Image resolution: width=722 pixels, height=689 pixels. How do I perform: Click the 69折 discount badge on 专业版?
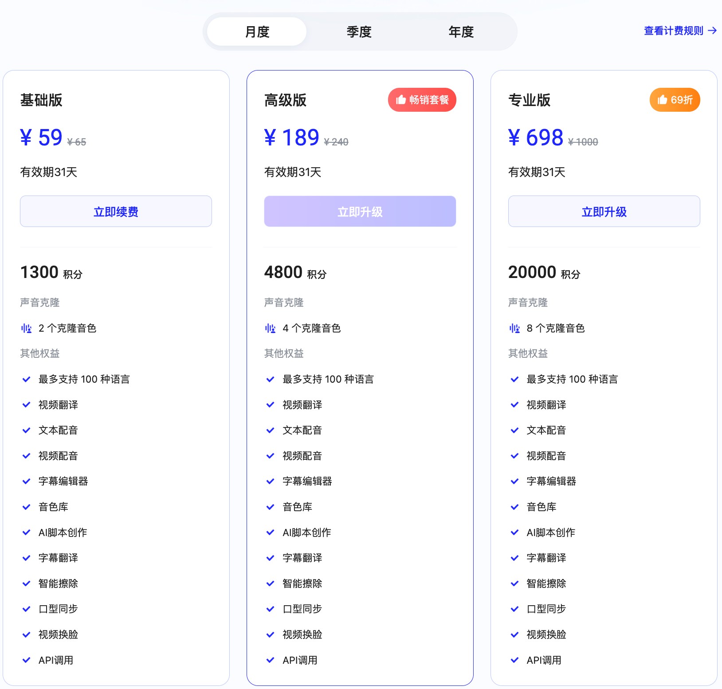[x=675, y=100]
